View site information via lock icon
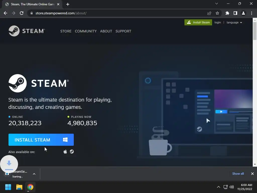This screenshot has width=257, height=193. [x=32, y=13]
